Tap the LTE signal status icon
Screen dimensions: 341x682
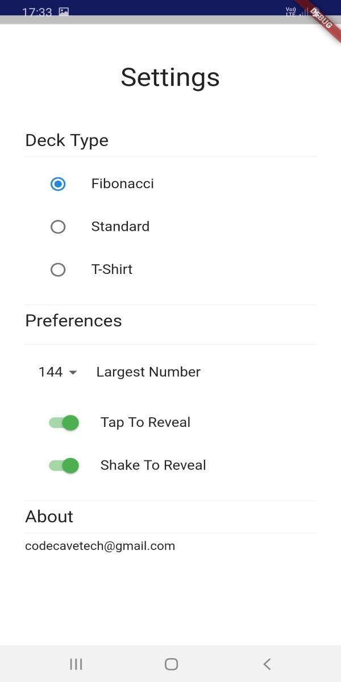point(291,11)
